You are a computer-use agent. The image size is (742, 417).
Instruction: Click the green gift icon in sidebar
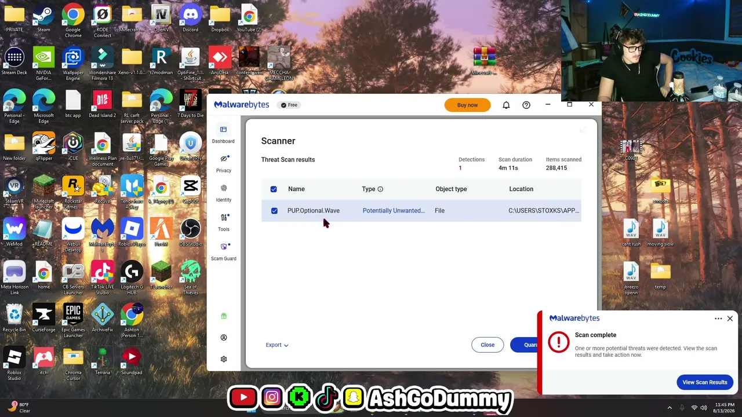pos(224,316)
